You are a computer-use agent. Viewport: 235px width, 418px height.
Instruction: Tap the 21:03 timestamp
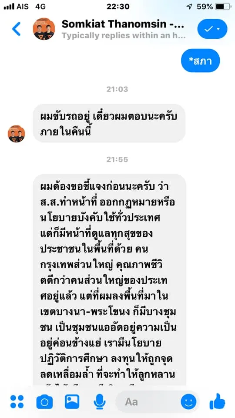tap(117, 89)
